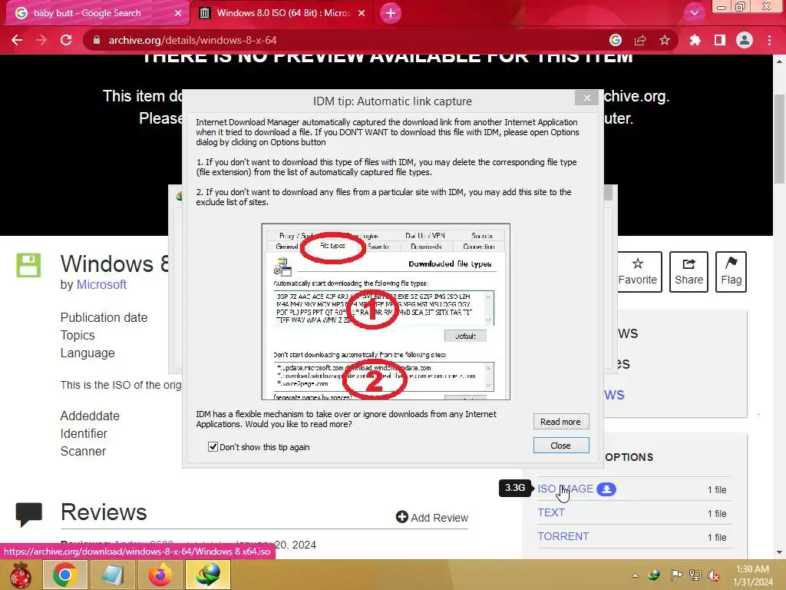Click the browser forward arrow

pos(41,40)
